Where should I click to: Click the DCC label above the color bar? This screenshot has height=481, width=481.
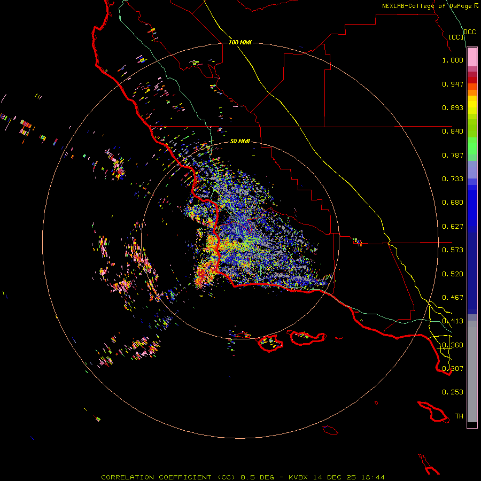coord(469,32)
